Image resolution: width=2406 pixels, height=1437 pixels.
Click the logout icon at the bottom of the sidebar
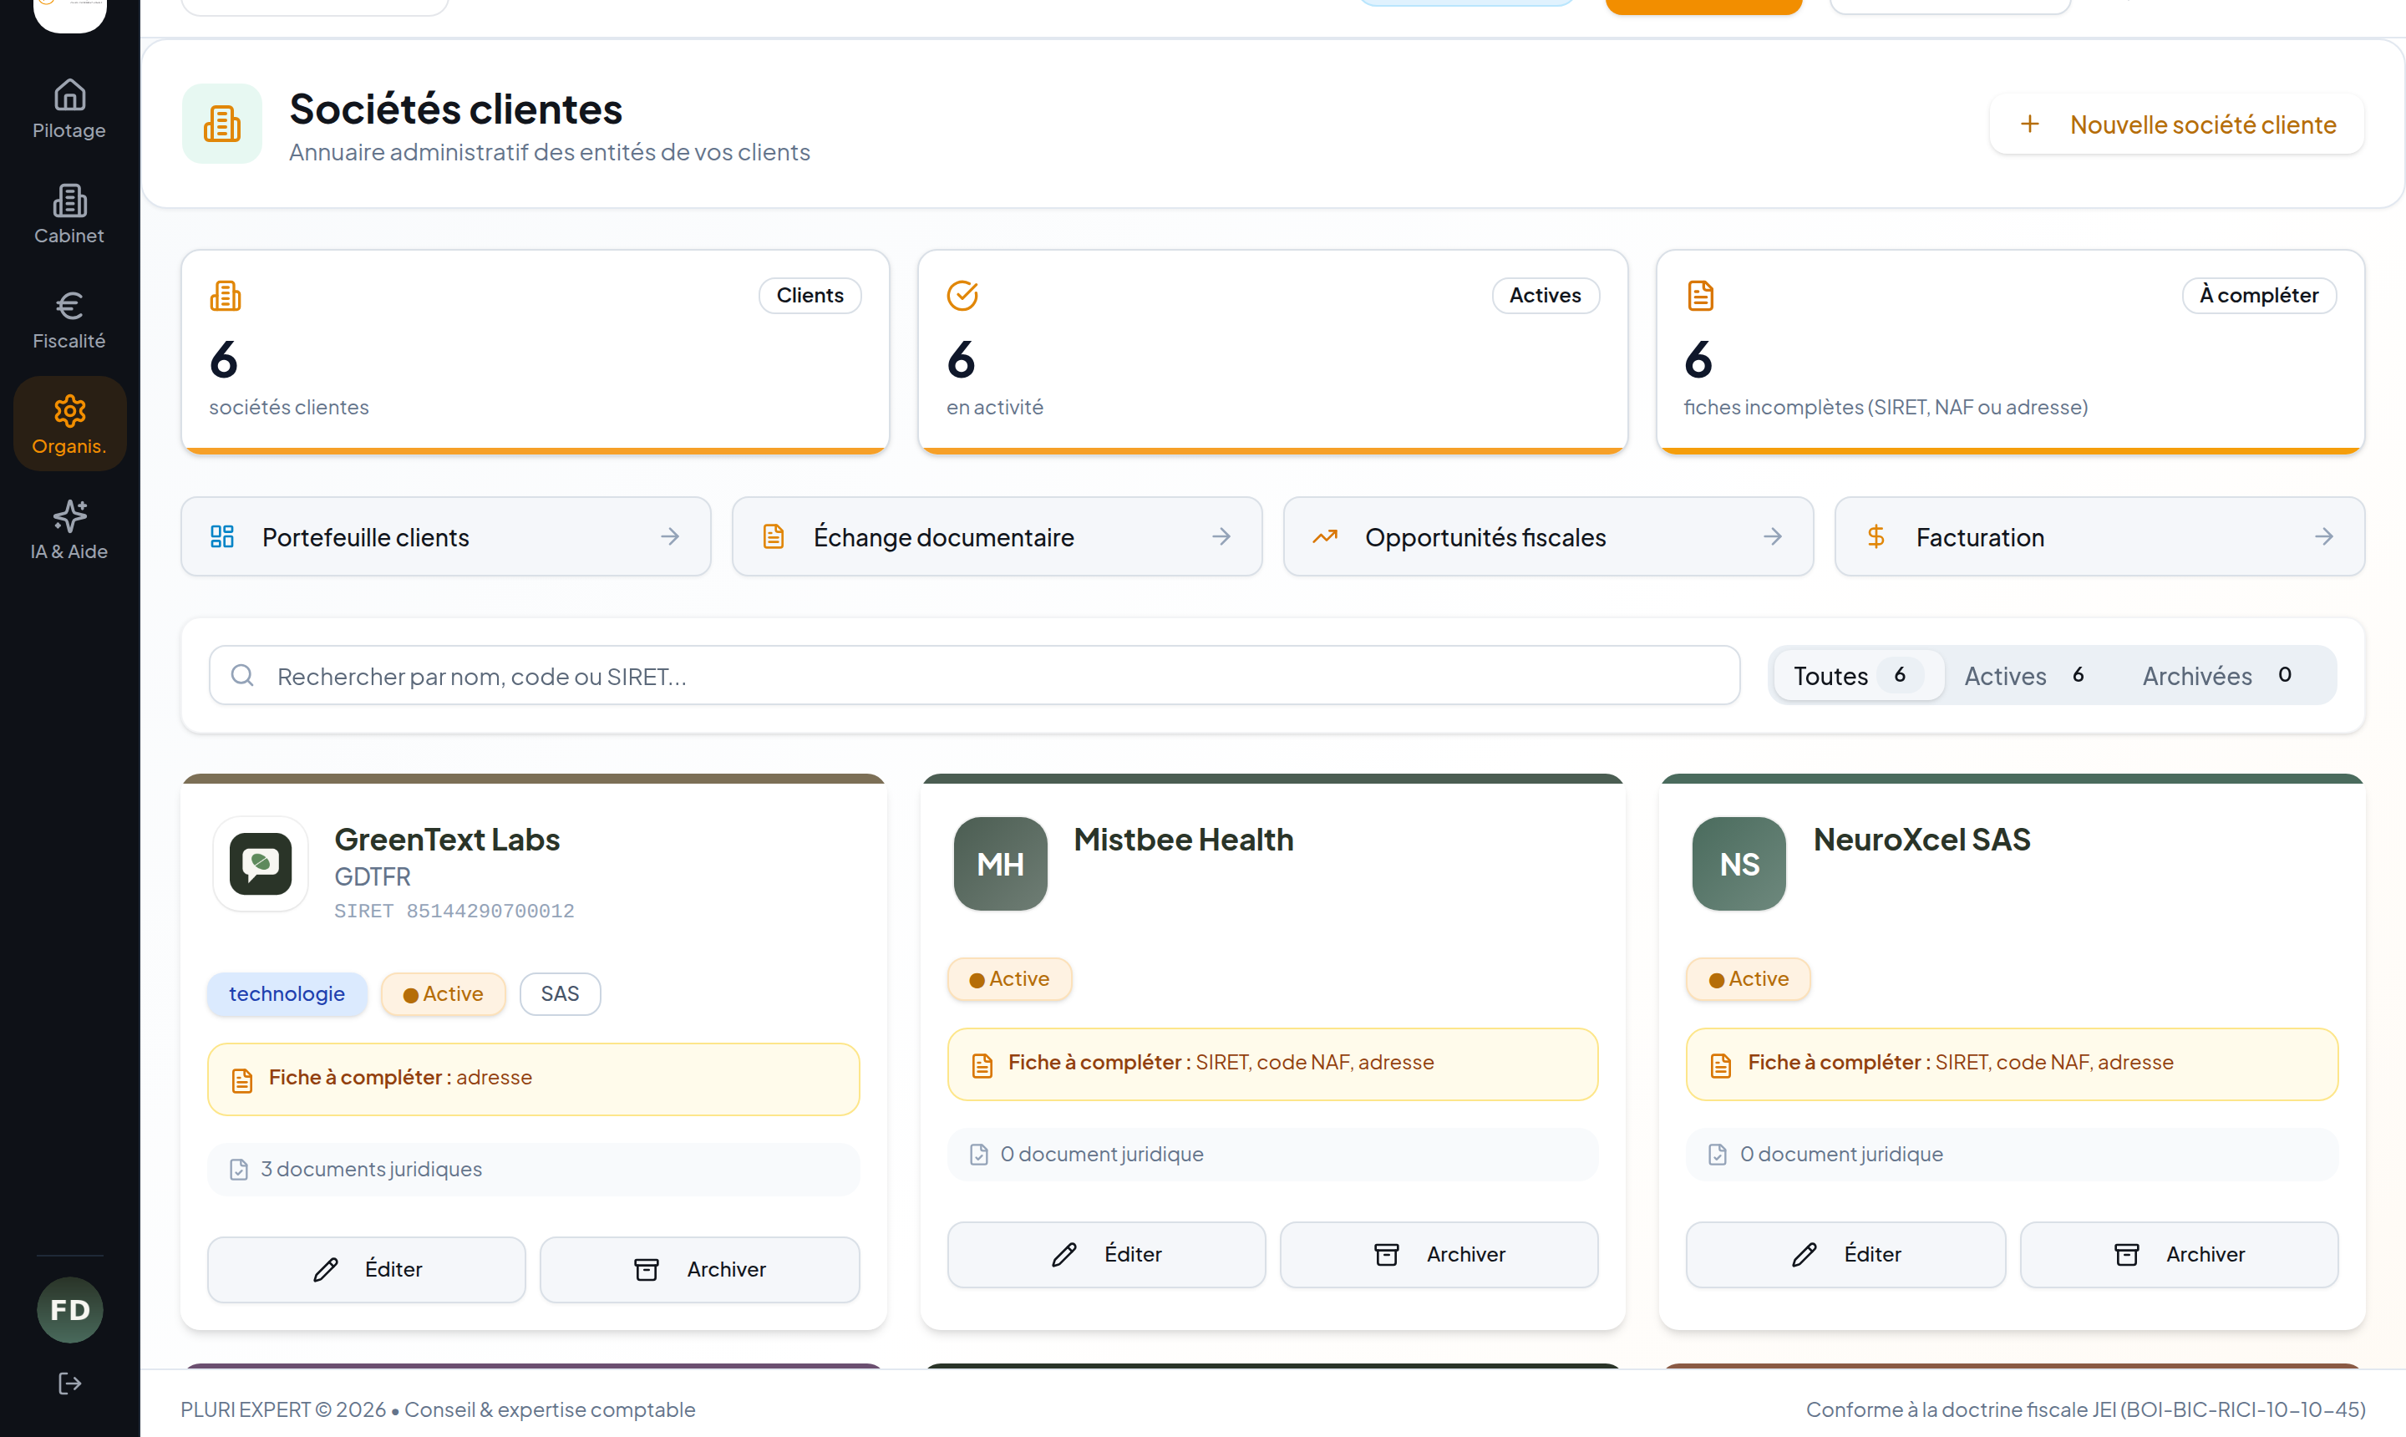click(x=69, y=1383)
